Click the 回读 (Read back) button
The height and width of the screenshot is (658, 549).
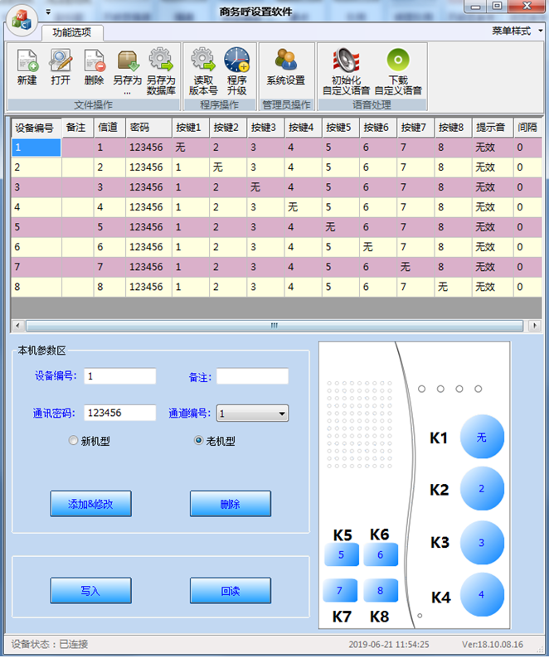pos(231,591)
